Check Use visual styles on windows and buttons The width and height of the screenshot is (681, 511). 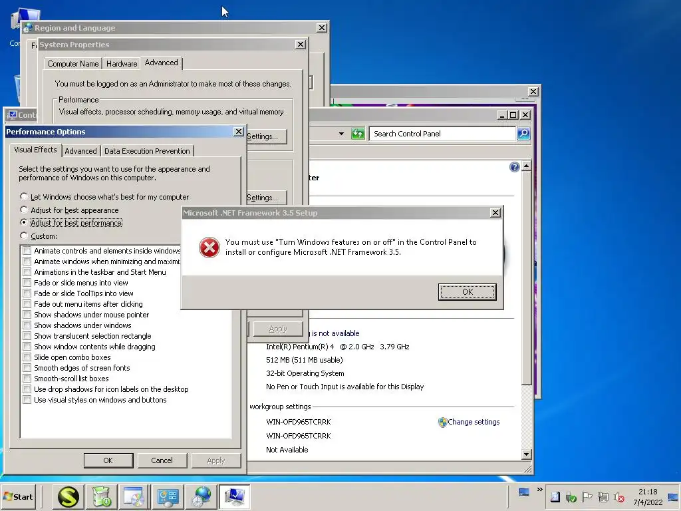[27, 400]
